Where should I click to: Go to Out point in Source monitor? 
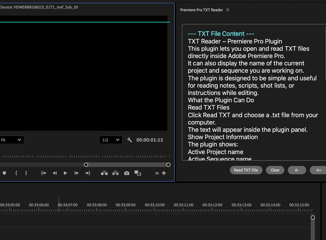(x=87, y=173)
